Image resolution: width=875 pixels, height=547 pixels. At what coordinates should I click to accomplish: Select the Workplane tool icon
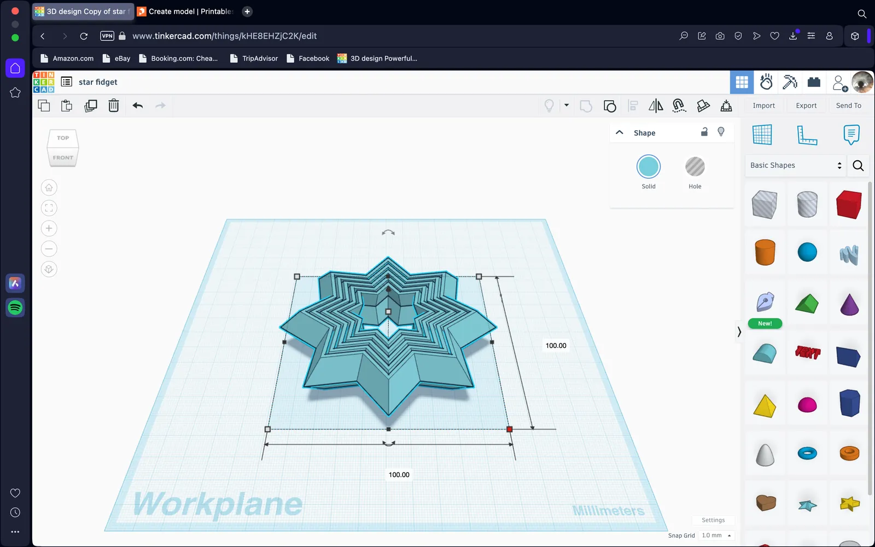coord(762,135)
